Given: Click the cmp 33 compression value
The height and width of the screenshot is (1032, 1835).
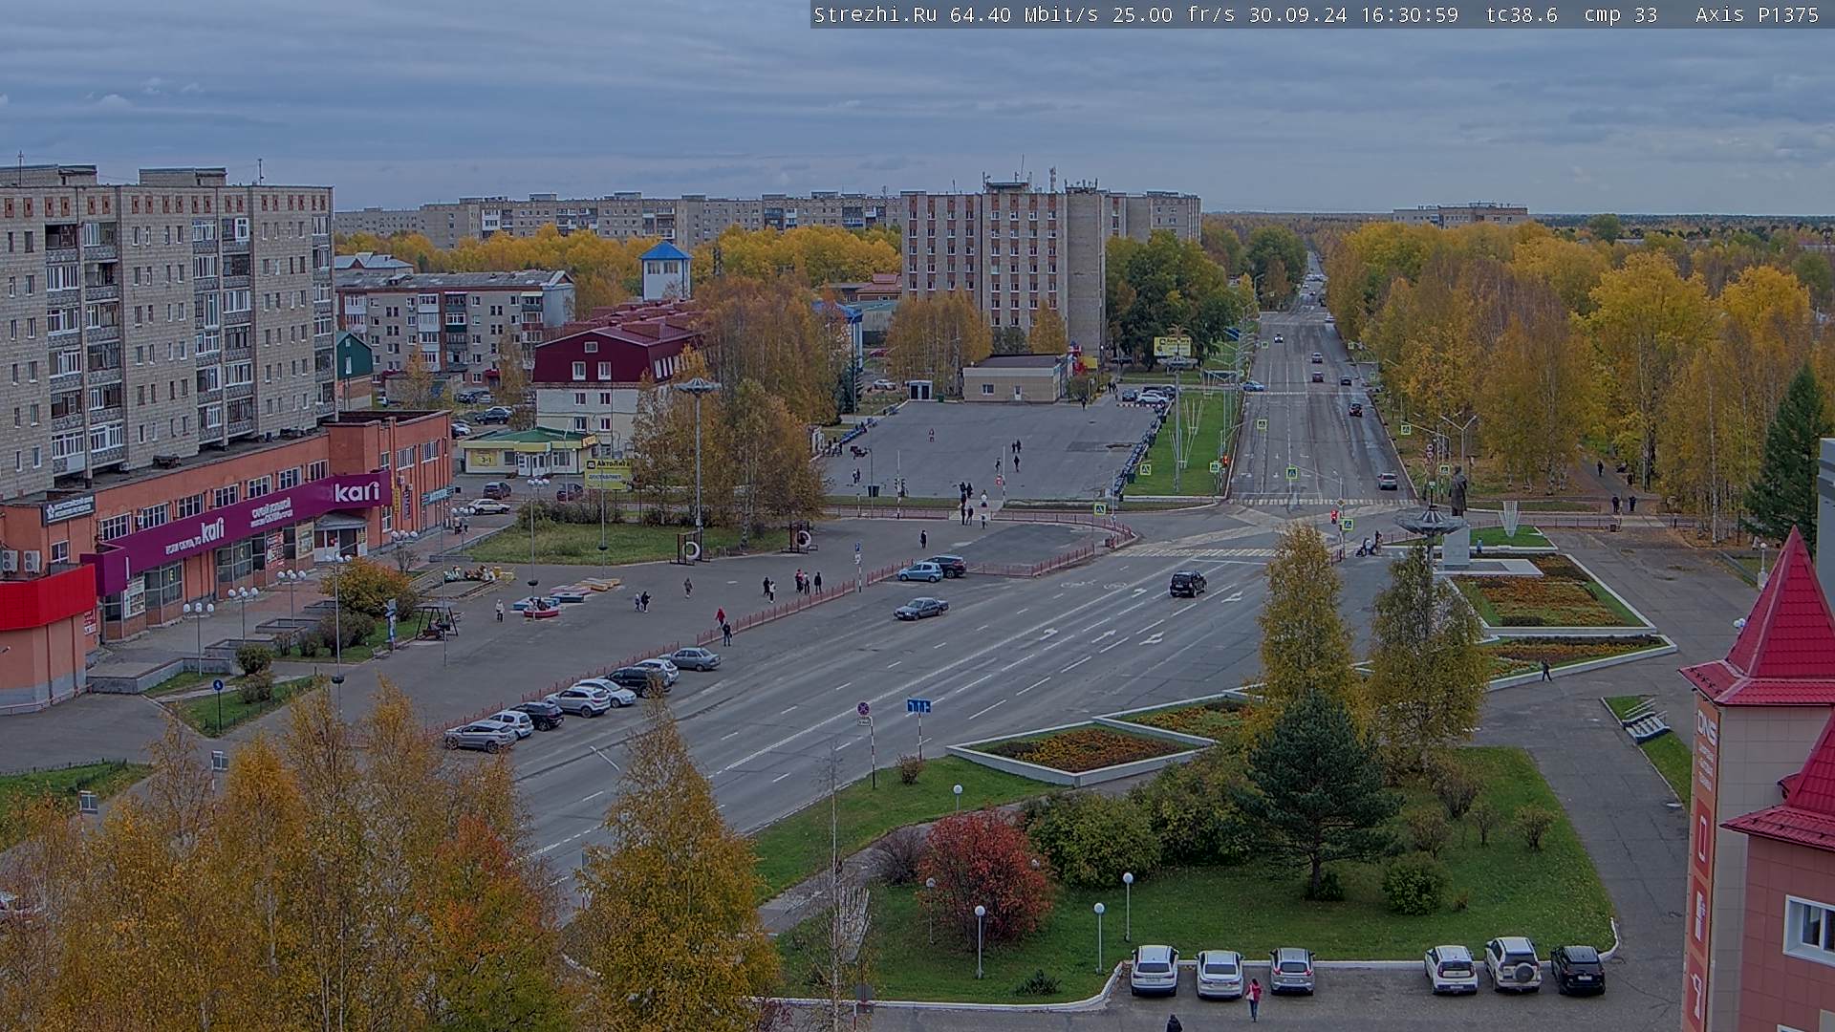Looking at the screenshot, I should click(1620, 14).
